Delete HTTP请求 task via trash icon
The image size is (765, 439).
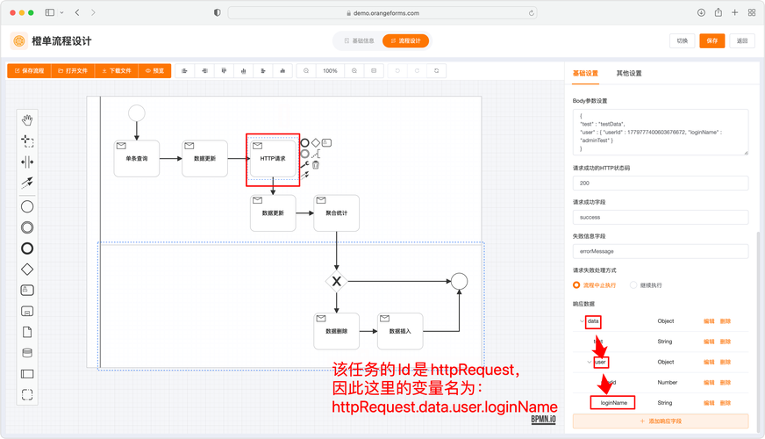pos(316,165)
